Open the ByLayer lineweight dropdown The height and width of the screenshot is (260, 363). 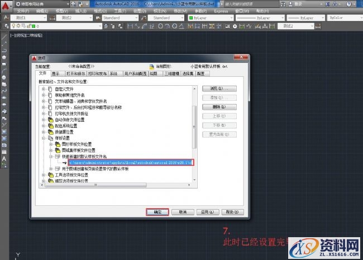[306, 18]
